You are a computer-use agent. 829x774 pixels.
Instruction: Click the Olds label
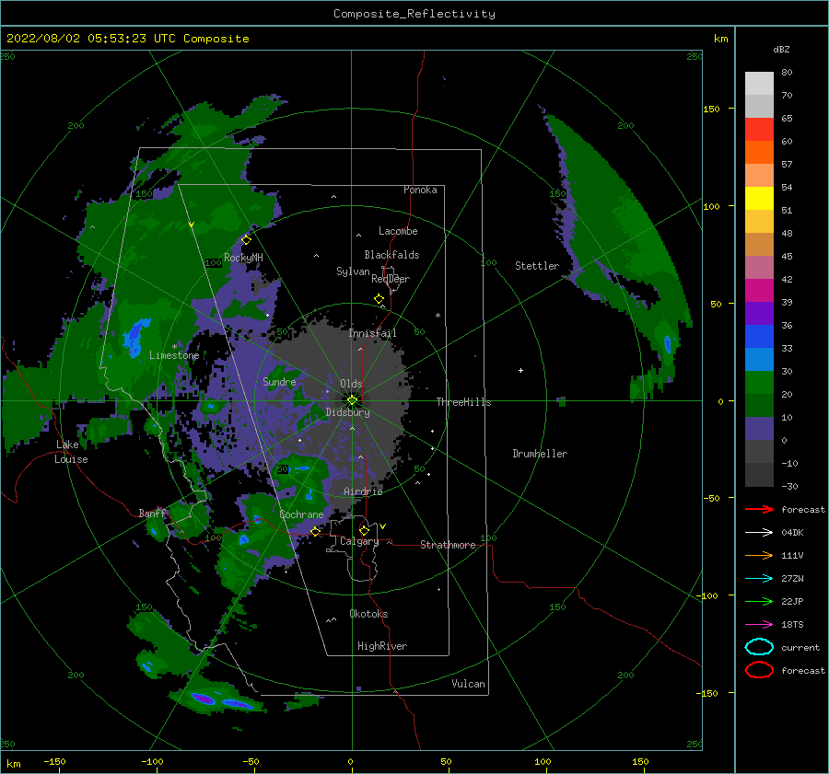coord(351,384)
